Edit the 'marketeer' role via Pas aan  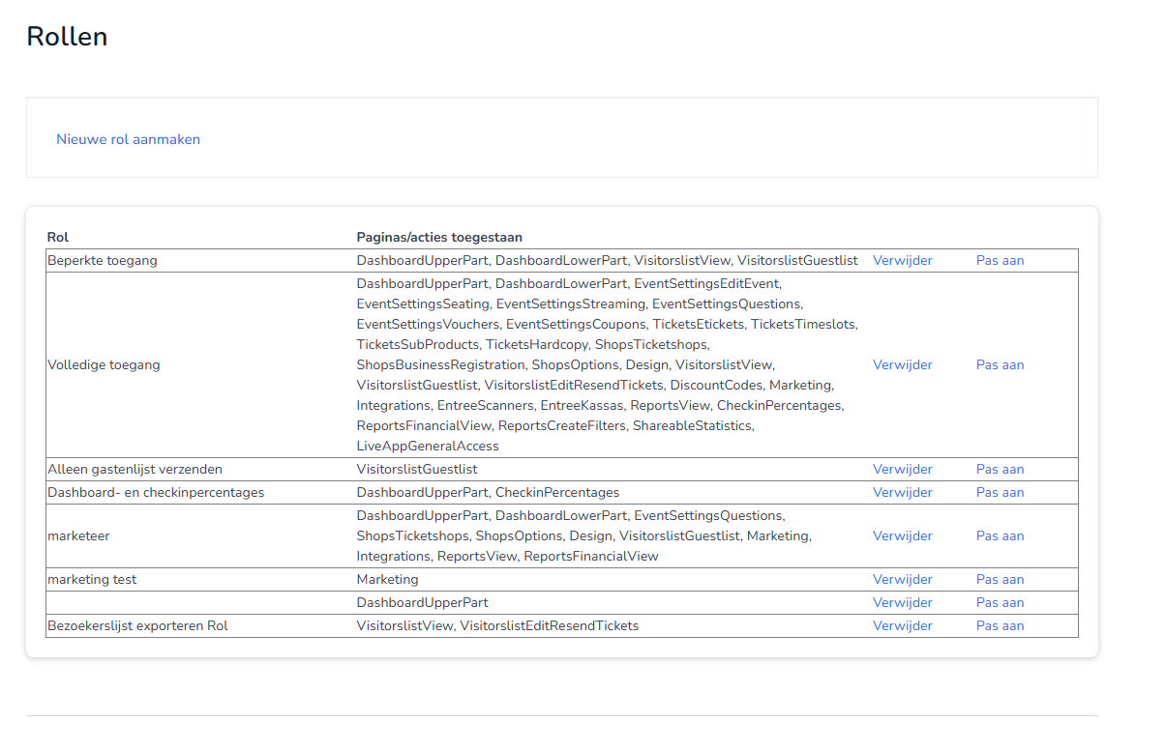point(1000,536)
